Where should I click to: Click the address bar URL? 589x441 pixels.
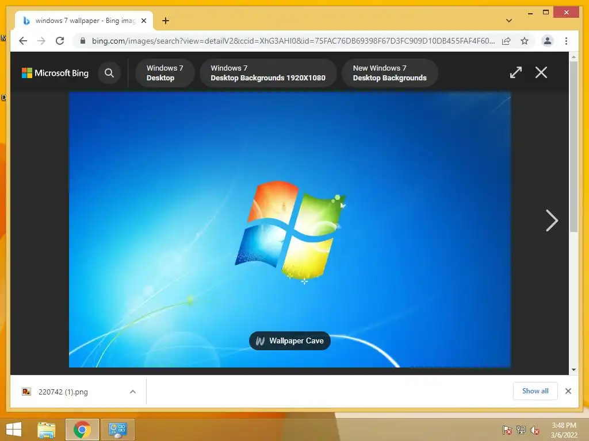[293, 41]
